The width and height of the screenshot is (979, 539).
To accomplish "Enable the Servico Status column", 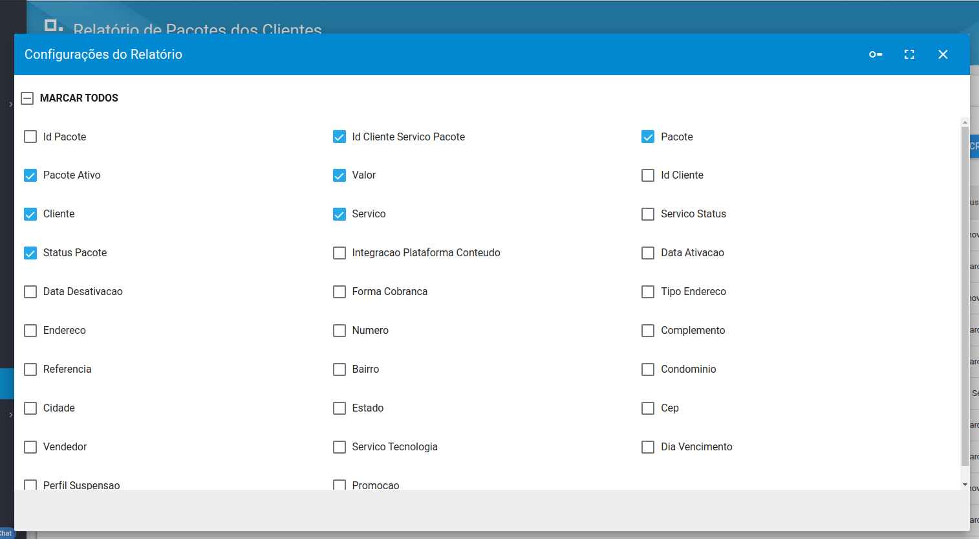I will click(x=648, y=214).
